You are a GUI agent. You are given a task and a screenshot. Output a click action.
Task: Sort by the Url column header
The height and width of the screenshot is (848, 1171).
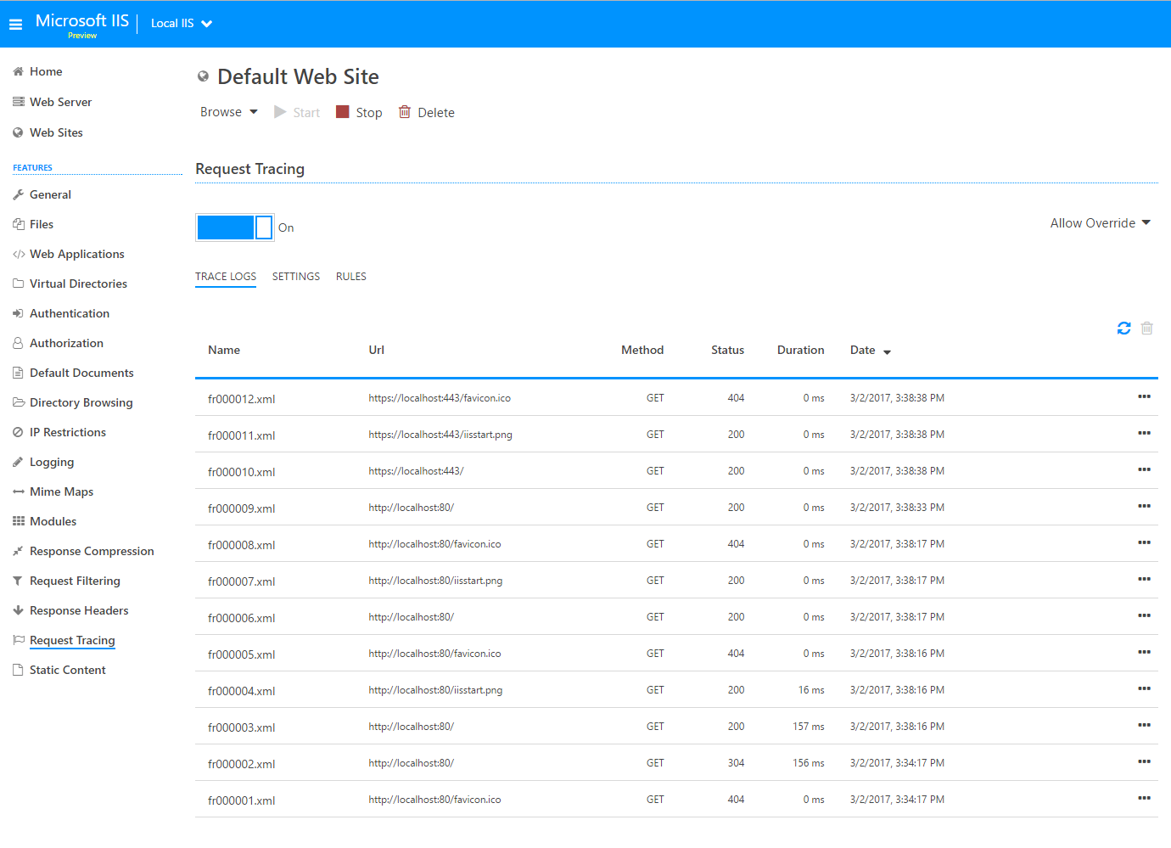pyautogui.click(x=377, y=350)
